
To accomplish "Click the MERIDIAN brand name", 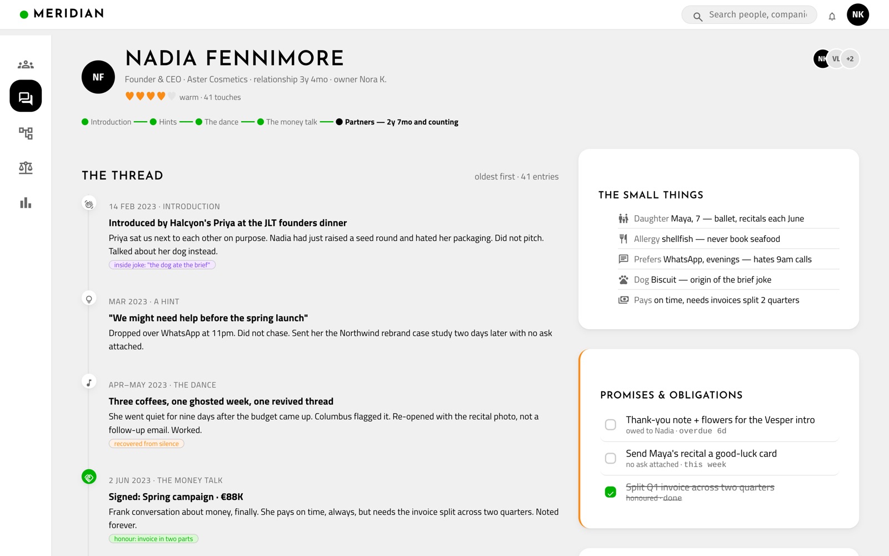I will tap(69, 13).
